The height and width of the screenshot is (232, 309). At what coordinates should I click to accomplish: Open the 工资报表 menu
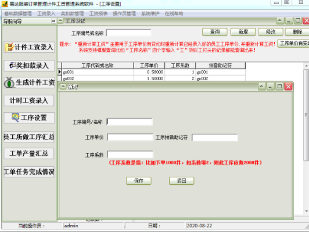[x=98, y=13]
